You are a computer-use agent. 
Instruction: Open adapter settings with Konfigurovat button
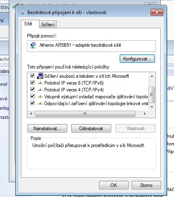[137, 59]
